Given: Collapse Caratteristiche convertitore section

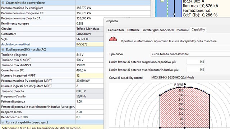Looking at the screenshot, I should (x=3, y=3).
